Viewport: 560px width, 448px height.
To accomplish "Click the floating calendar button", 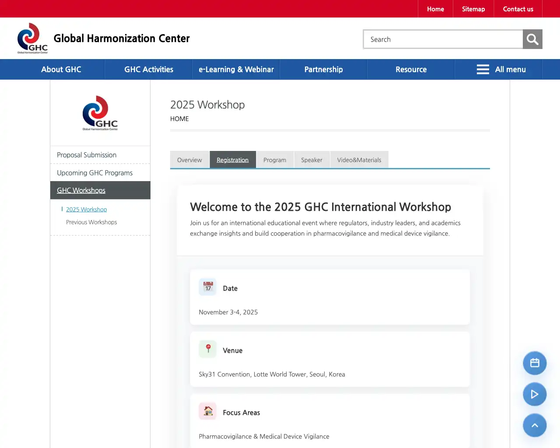I will (x=535, y=363).
